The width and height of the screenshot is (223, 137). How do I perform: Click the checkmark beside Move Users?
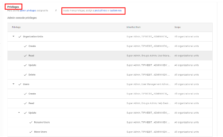pos(31,132)
